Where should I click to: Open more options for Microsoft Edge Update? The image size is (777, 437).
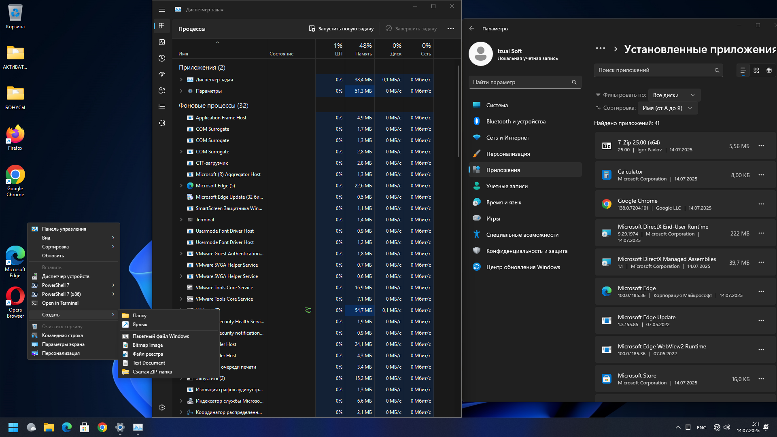pos(761,320)
